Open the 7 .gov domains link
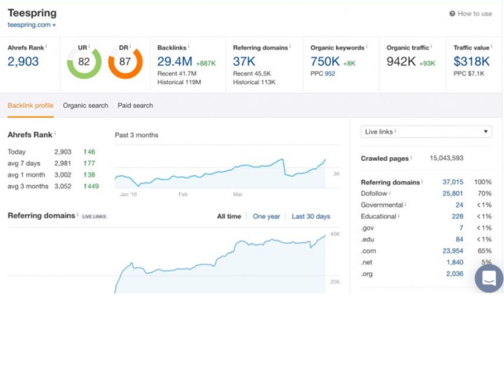This screenshot has height=378, width=504. 461,228
